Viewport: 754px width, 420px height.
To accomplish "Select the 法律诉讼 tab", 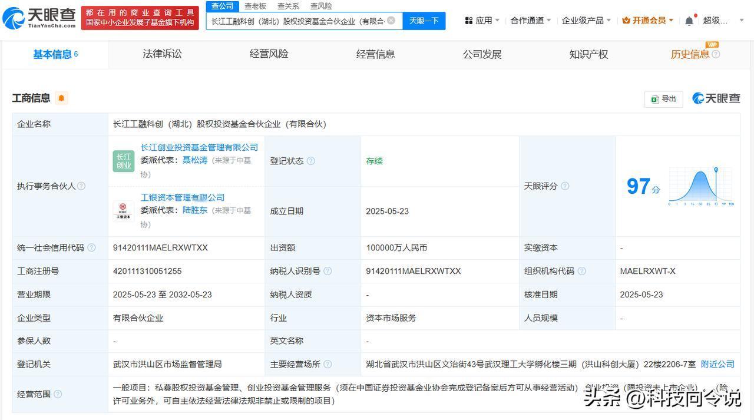I will click(x=162, y=54).
